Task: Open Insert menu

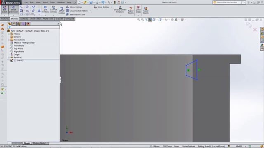Action: click(x=45, y=2)
